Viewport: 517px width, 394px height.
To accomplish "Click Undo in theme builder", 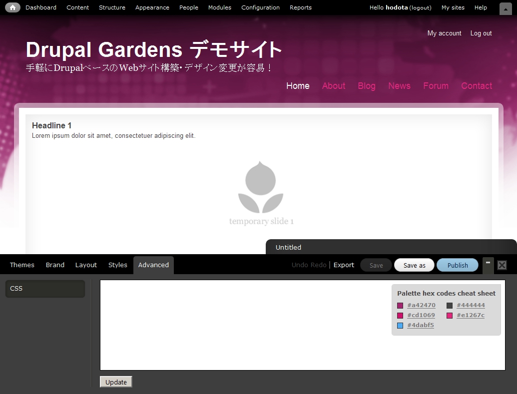I will 300,265.
